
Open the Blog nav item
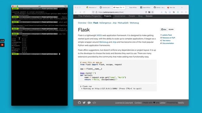pyautogui.click(x=140, y=16)
